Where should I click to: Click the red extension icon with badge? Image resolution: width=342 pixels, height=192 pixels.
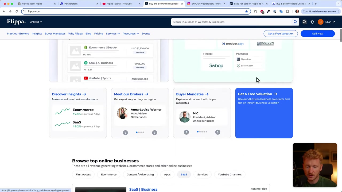coord(262,11)
